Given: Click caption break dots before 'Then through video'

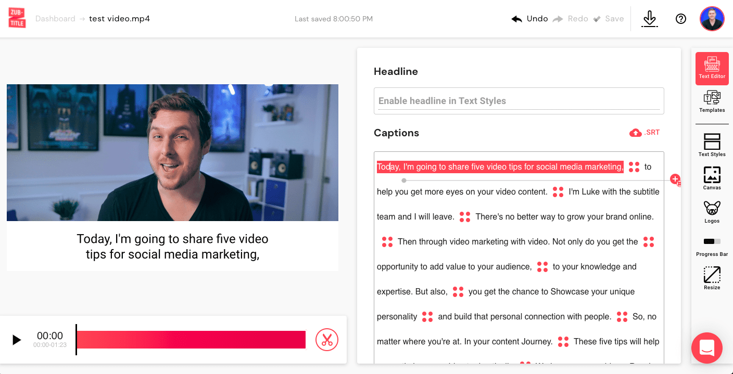Looking at the screenshot, I should [387, 242].
